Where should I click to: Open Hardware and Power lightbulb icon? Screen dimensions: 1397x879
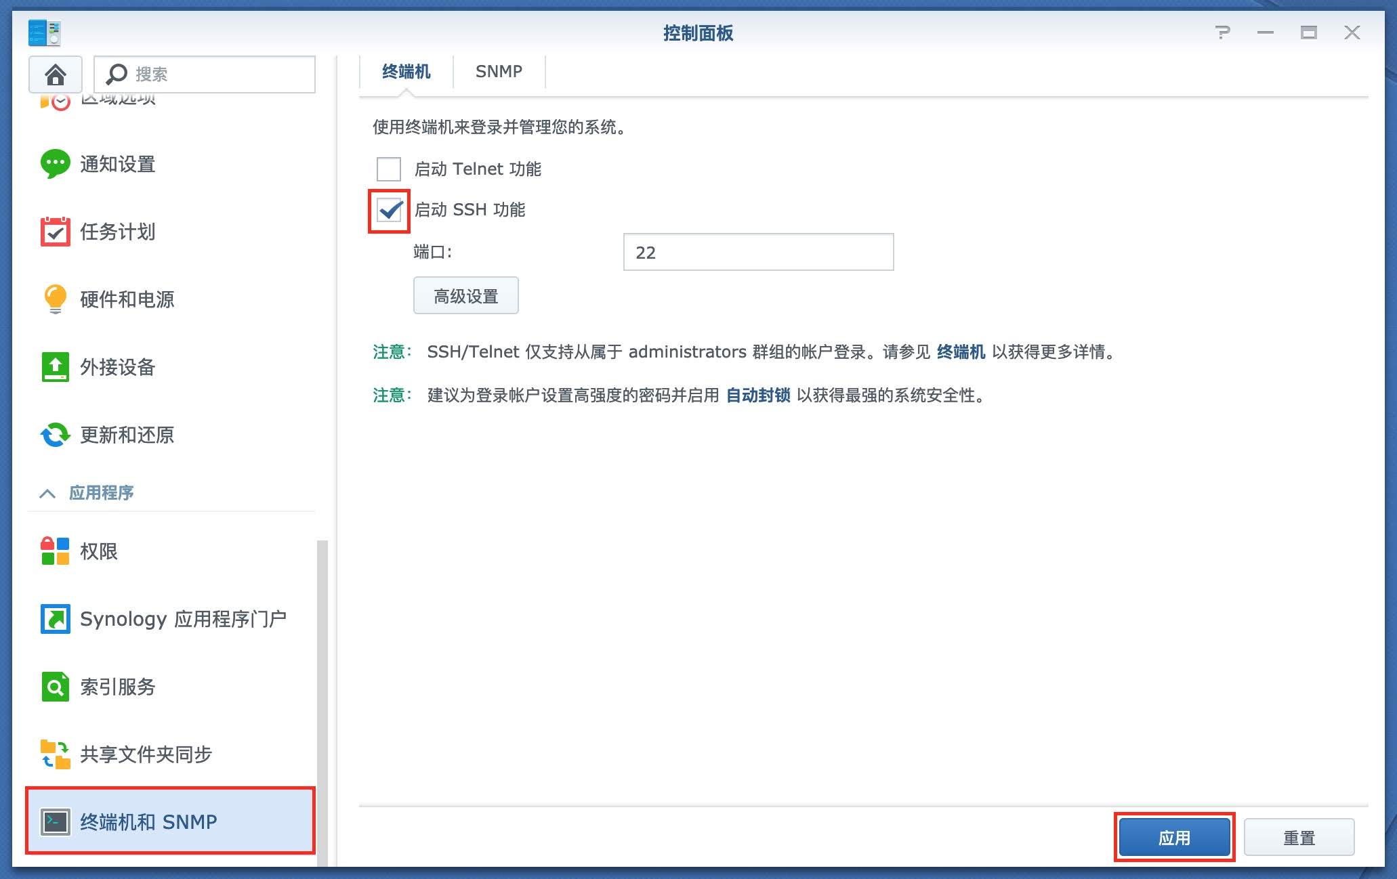[55, 299]
